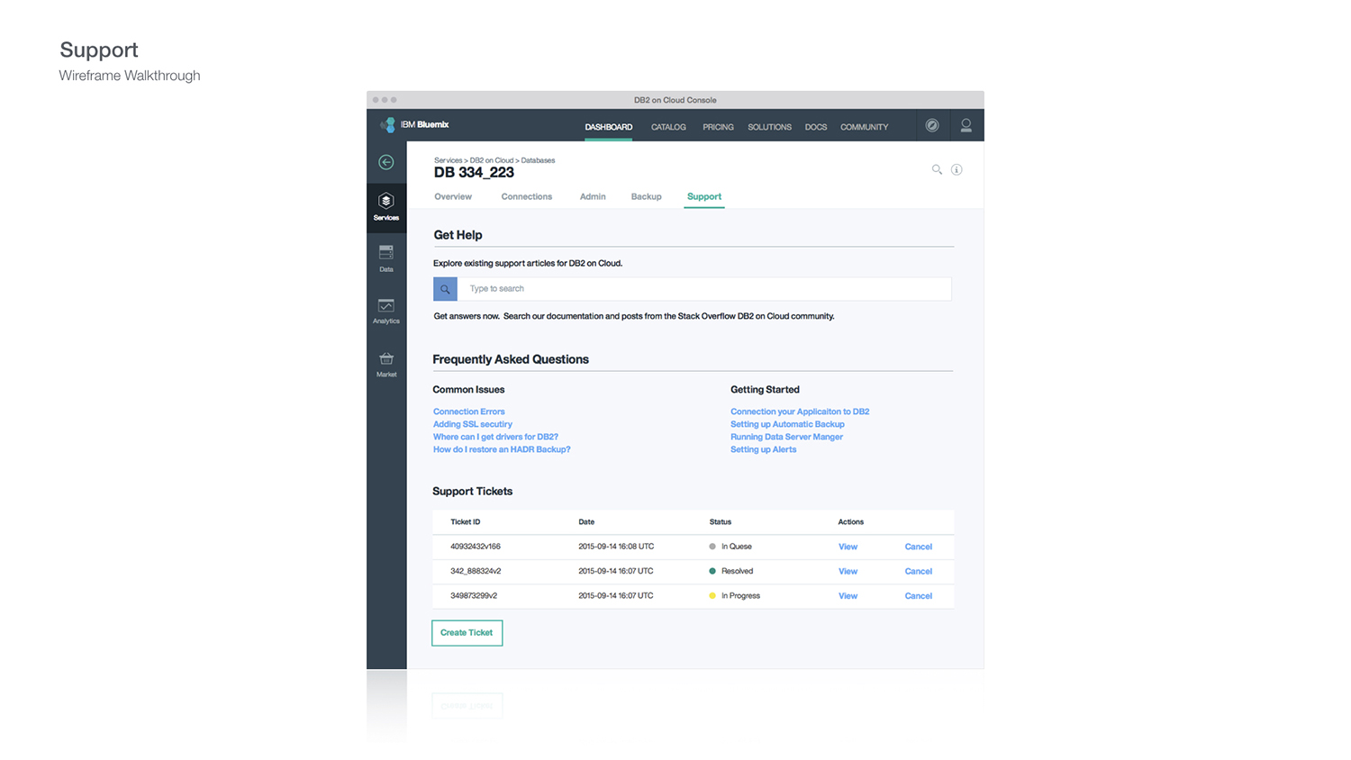Open Running Data Server Manger link
The image size is (1351, 760).
click(786, 437)
